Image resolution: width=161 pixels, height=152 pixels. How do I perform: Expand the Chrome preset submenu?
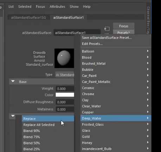(x=116, y=94)
